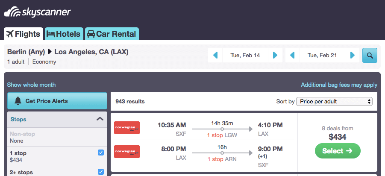
Task: Open the Show whole month link
Action: [32, 85]
